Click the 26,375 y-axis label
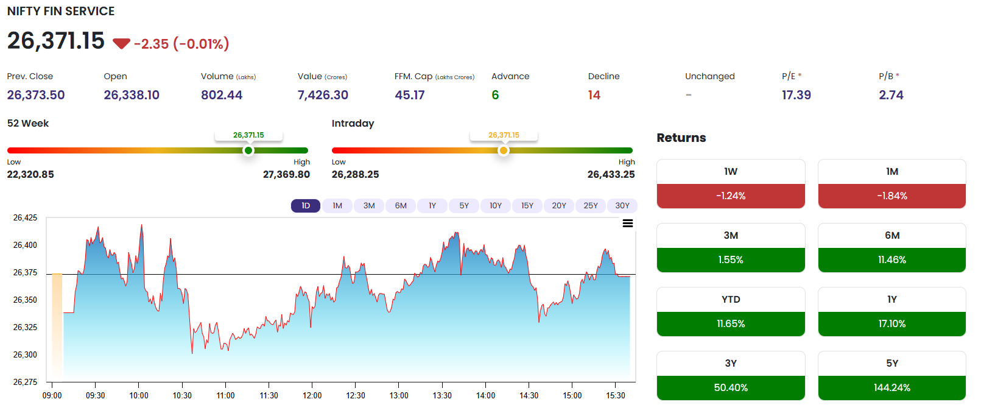981x416 pixels. (x=25, y=272)
